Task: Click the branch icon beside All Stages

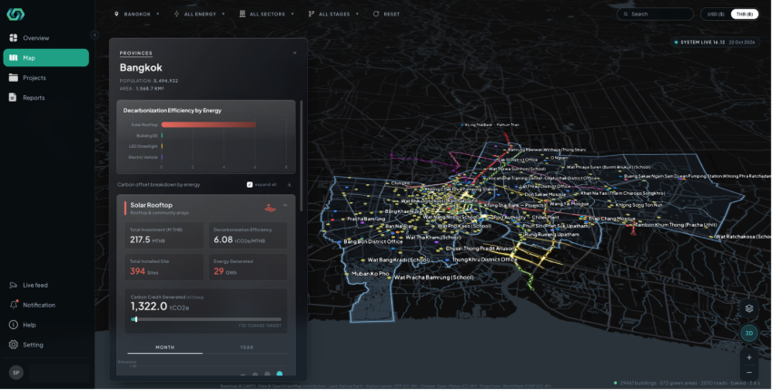Action: (x=312, y=15)
